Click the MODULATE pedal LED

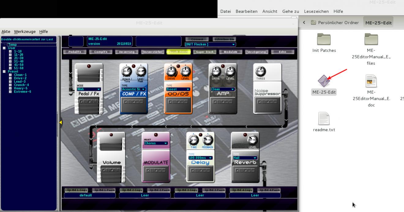(156, 135)
